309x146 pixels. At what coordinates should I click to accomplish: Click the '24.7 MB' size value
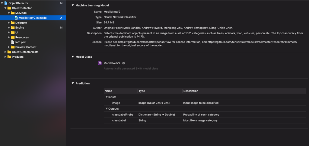coord(109,23)
